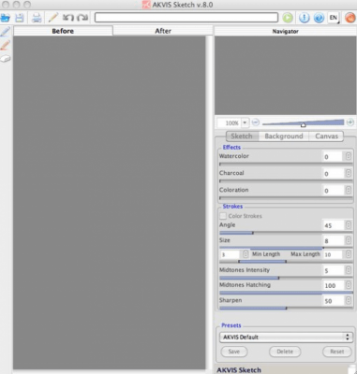The width and height of the screenshot is (357, 374).
Task: Click the Watercolor value stepper
Action: point(349,156)
